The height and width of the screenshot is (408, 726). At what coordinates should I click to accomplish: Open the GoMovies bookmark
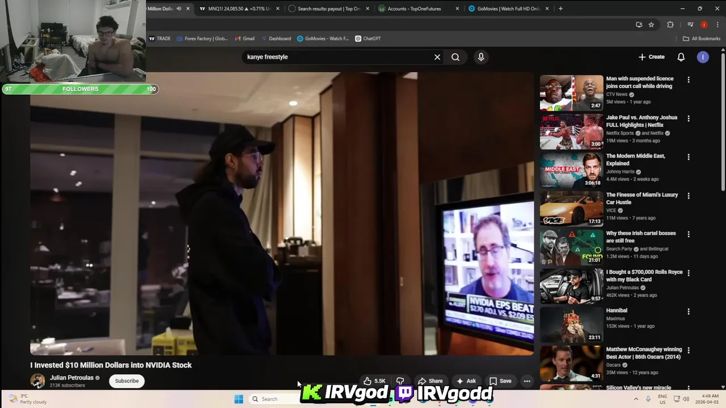[x=323, y=39]
